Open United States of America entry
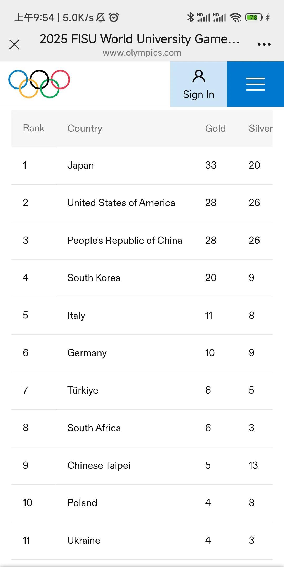 click(x=142, y=203)
